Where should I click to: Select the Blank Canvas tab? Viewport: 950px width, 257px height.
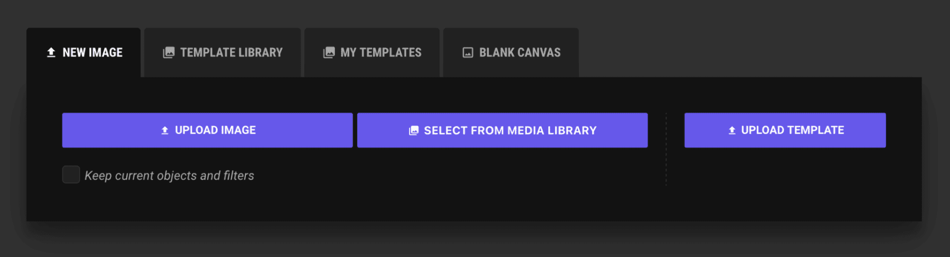pos(511,52)
